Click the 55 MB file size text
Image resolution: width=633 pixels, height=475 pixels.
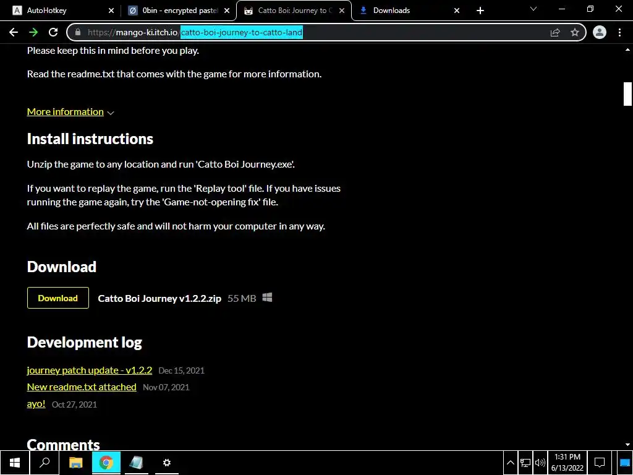242,299
